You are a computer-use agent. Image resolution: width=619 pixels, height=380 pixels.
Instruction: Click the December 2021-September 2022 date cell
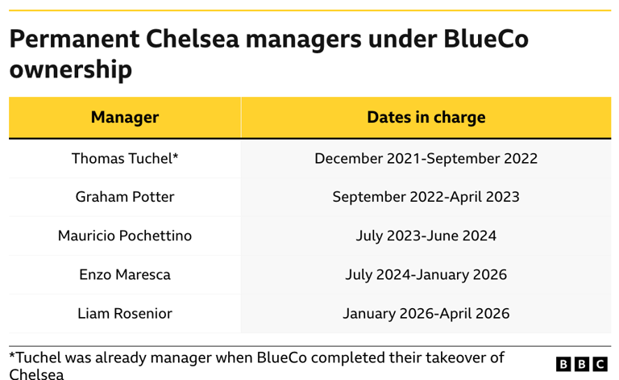(x=426, y=158)
